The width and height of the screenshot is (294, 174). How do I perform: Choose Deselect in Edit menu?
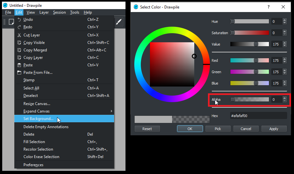tap(64, 96)
